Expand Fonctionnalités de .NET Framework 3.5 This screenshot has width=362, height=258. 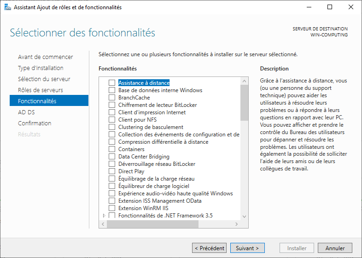click(x=104, y=216)
